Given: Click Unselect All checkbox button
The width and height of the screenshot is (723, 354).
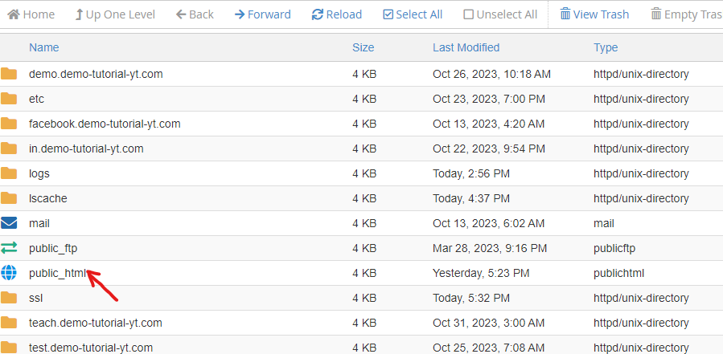Looking at the screenshot, I should [x=500, y=14].
